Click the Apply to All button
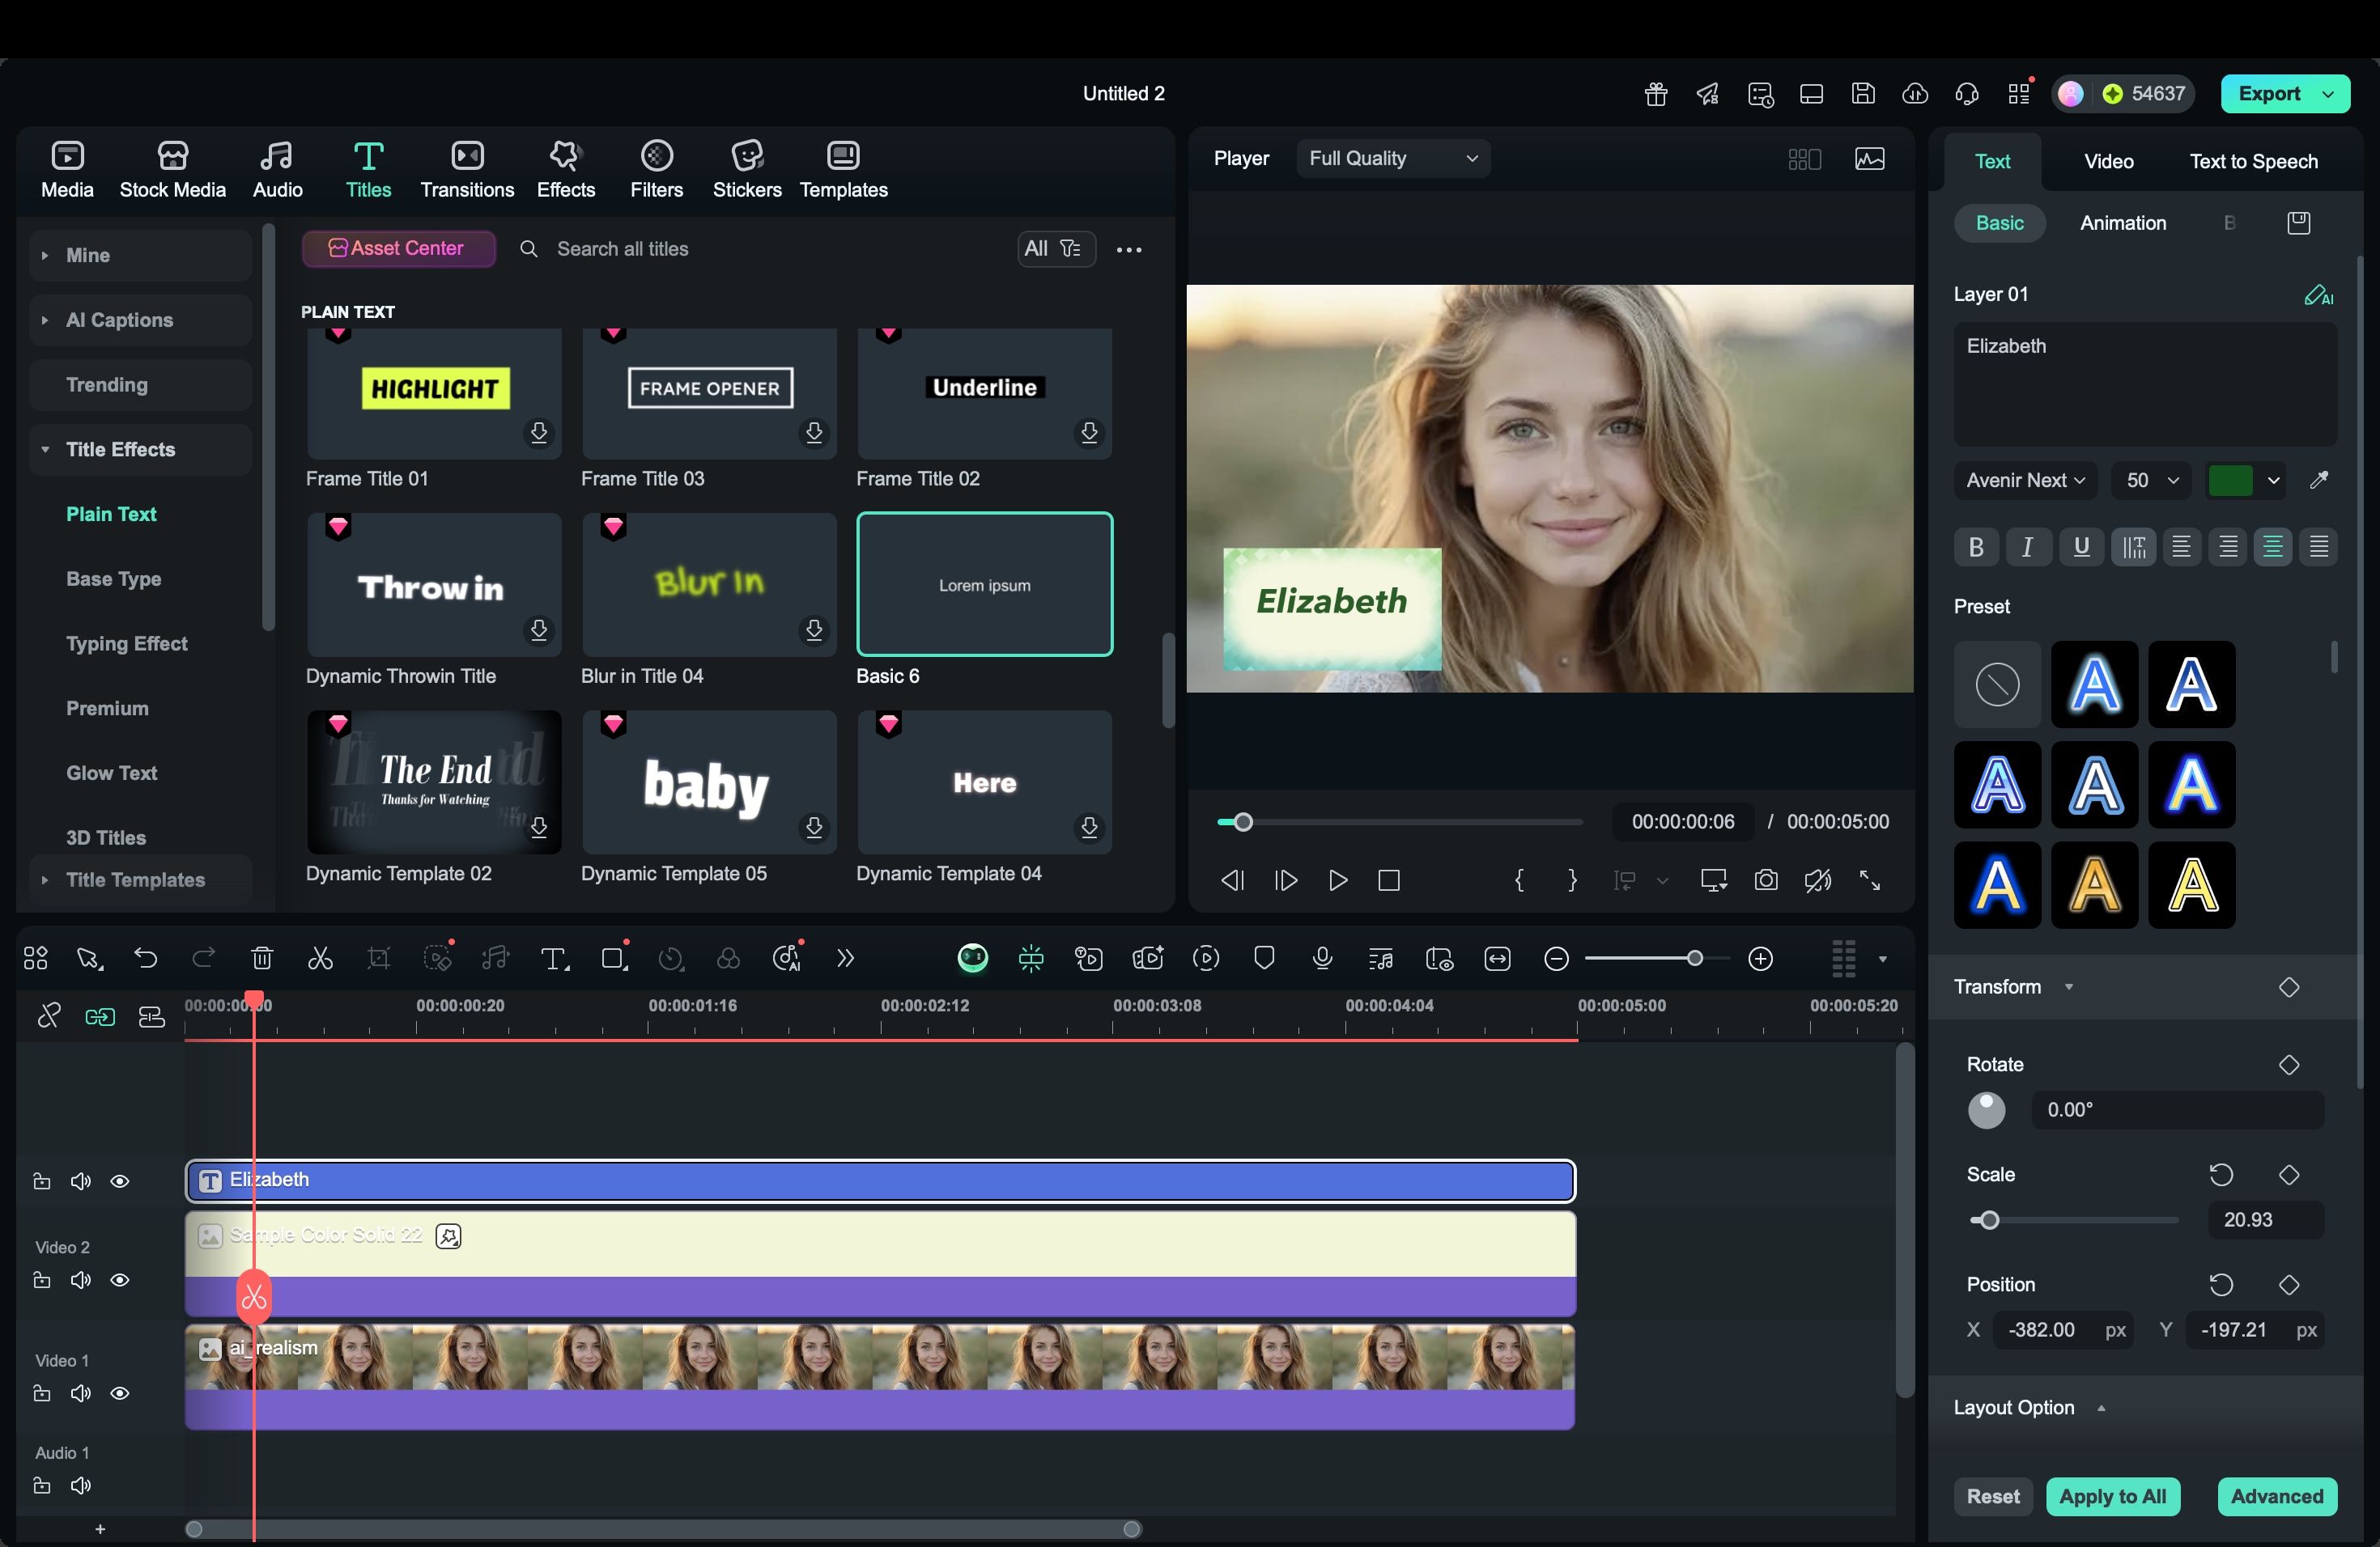Viewport: 2380px width, 1547px height. [2112, 1496]
